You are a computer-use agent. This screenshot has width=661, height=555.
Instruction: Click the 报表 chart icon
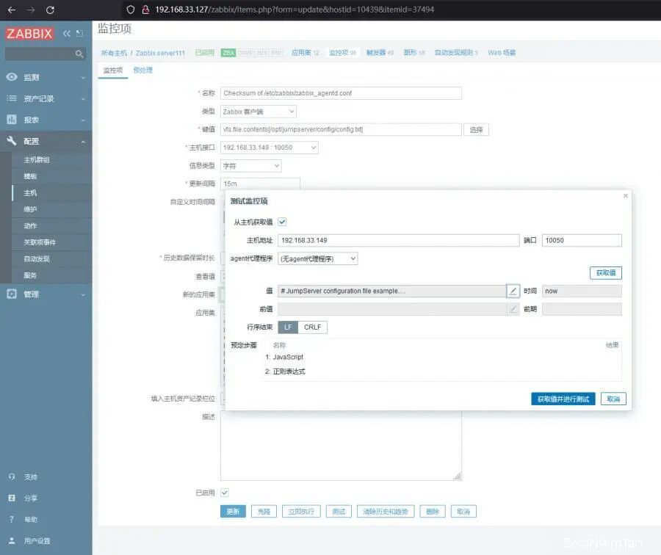(12, 119)
